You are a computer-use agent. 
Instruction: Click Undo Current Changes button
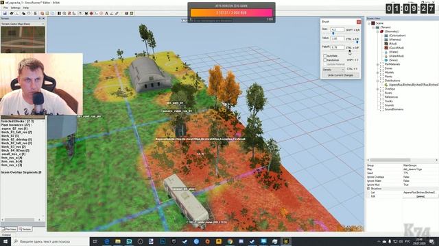pyautogui.click(x=340, y=75)
